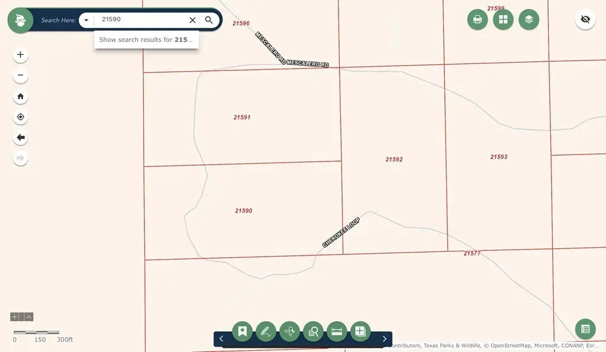The width and height of the screenshot is (606, 352).
Task: Zoom in with the plus button
Action: (x=21, y=55)
